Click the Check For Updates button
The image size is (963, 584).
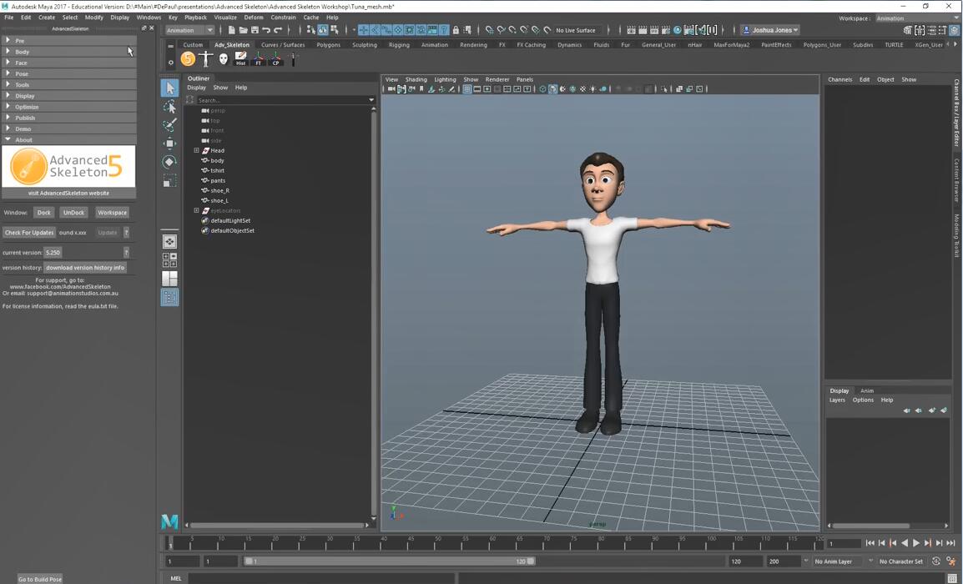[x=29, y=233]
